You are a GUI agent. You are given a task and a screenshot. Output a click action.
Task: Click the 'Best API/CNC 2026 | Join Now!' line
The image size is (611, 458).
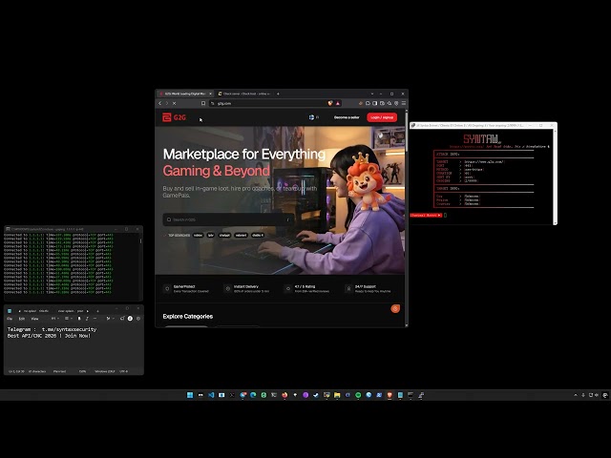click(x=49, y=335)
